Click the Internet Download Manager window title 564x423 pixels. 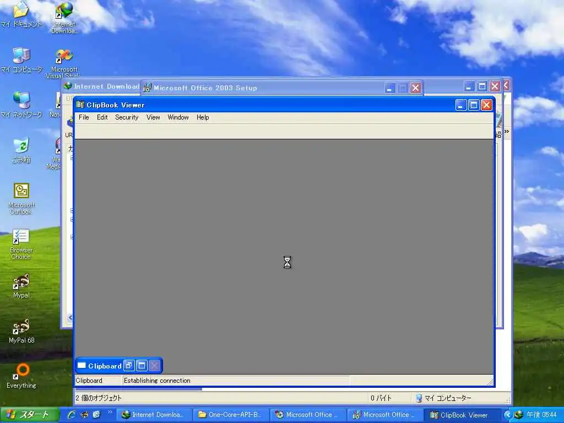(x=106, y=86)
